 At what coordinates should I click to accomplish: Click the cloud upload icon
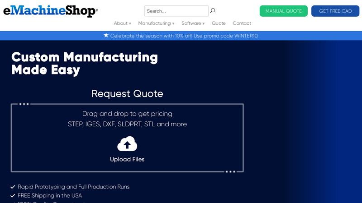pos(127,144)
